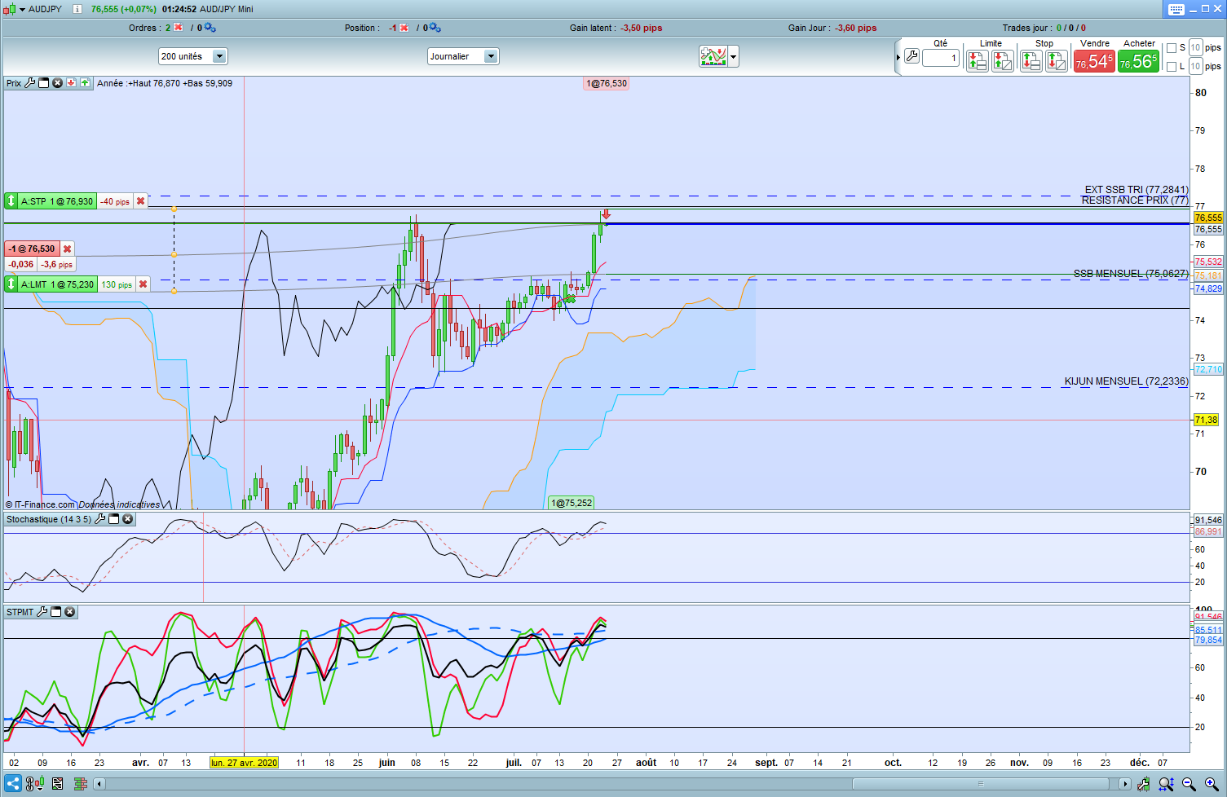Open the on-screen keyboard icon in title bar
This screenshot has width=1227, height=797.
click(1176, 9)
